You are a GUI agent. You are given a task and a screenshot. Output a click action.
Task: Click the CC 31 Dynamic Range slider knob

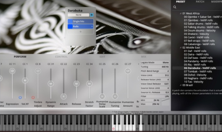click(x=51, y=84)
